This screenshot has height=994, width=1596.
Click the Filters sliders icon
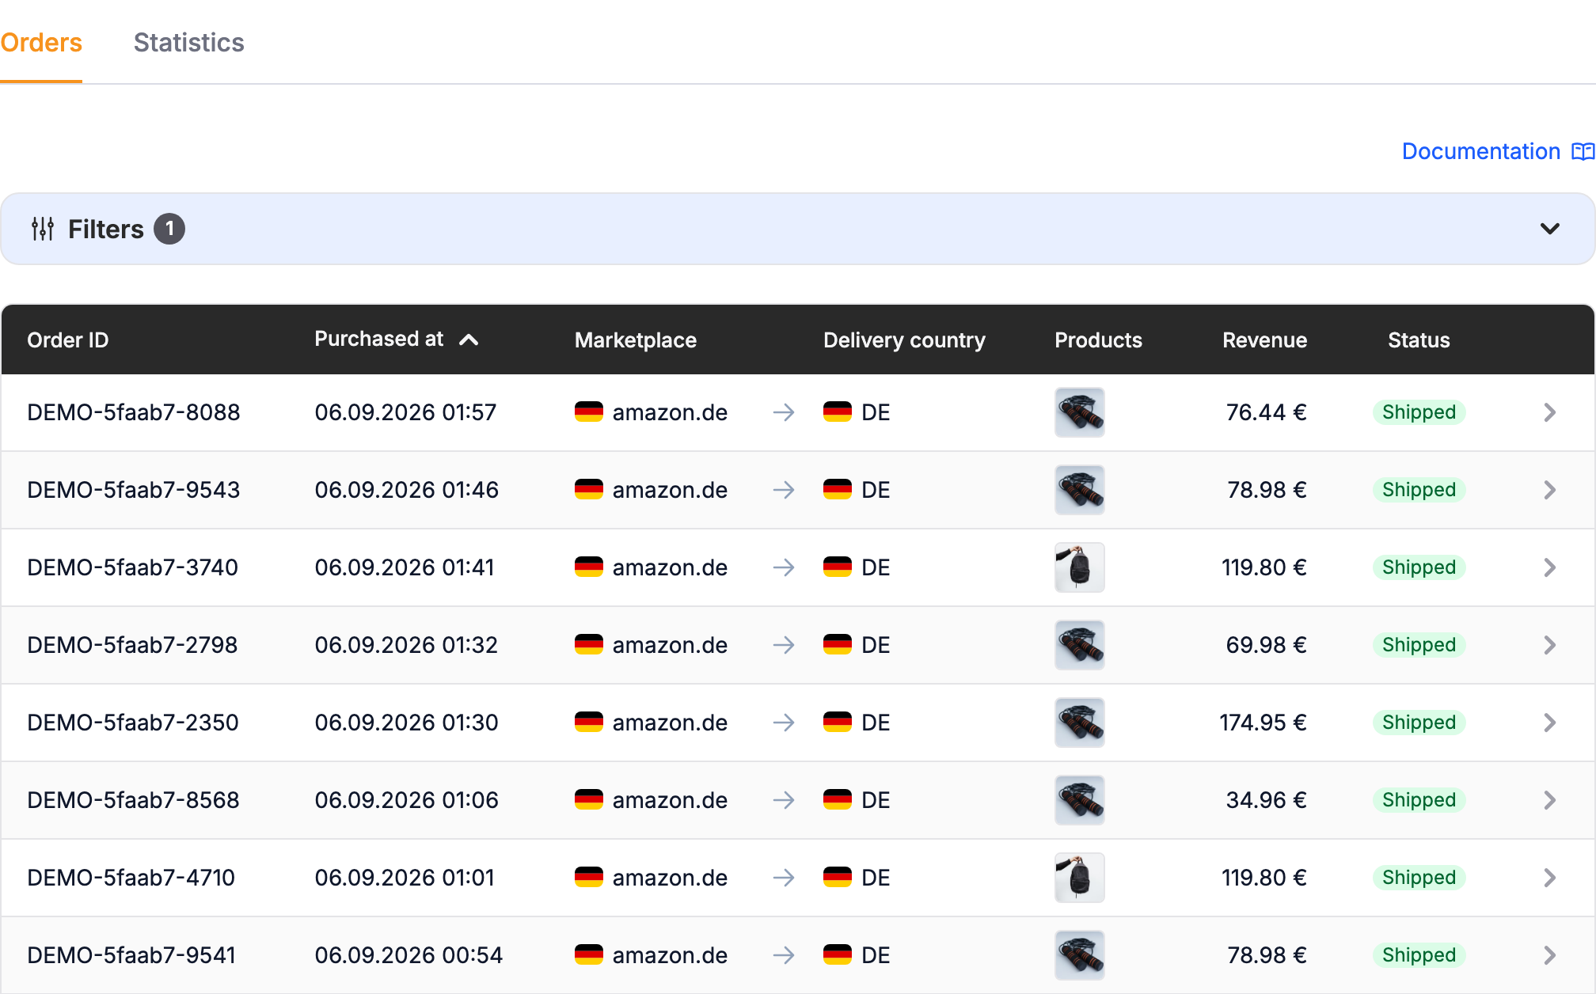[43, 229]
